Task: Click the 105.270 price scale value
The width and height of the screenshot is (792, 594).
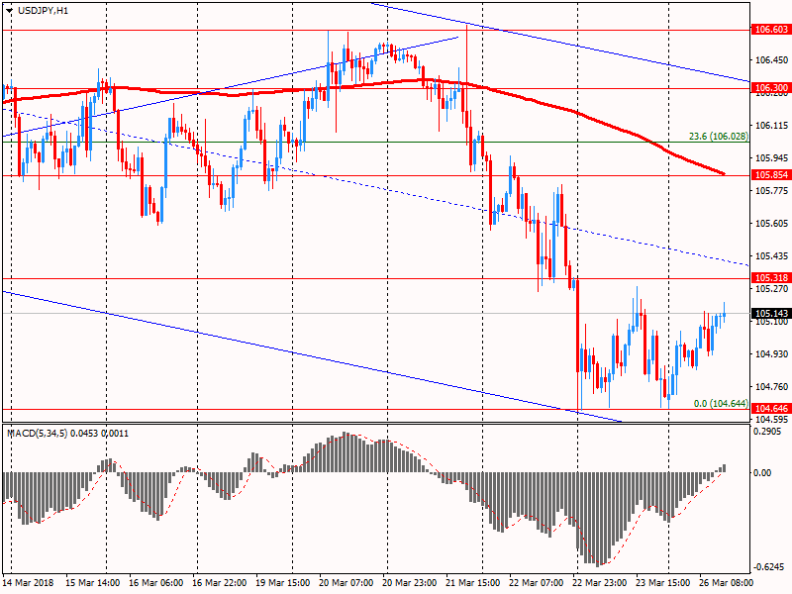Action: click(x=771, y=288)
